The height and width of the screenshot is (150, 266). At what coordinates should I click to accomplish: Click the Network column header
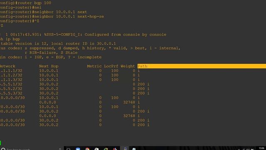(7, 66)
